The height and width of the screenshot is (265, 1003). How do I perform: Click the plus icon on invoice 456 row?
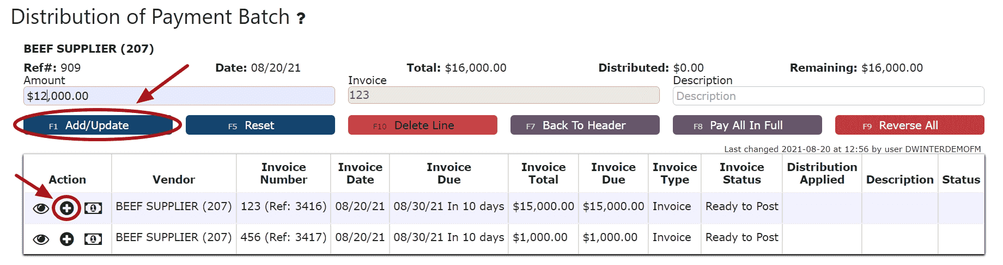point(66,239)
